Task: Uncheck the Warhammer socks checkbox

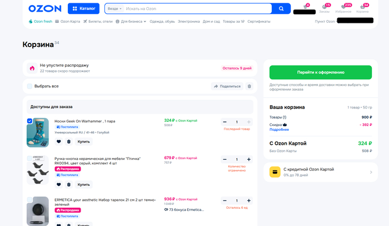Action: (x=29, y=121)
